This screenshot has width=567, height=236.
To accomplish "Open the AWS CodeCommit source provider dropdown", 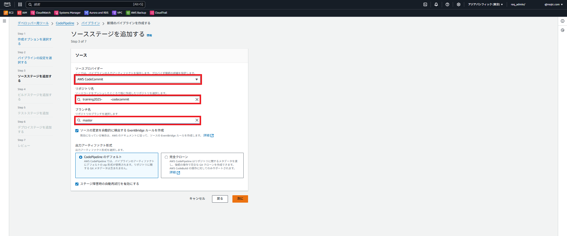I will [138, 79].
